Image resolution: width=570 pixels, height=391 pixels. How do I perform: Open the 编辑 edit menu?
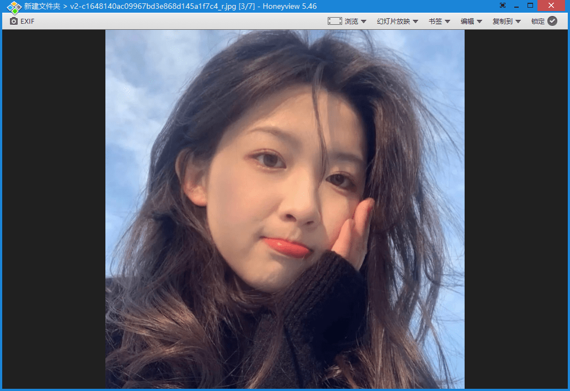click(x=471, y=22)
